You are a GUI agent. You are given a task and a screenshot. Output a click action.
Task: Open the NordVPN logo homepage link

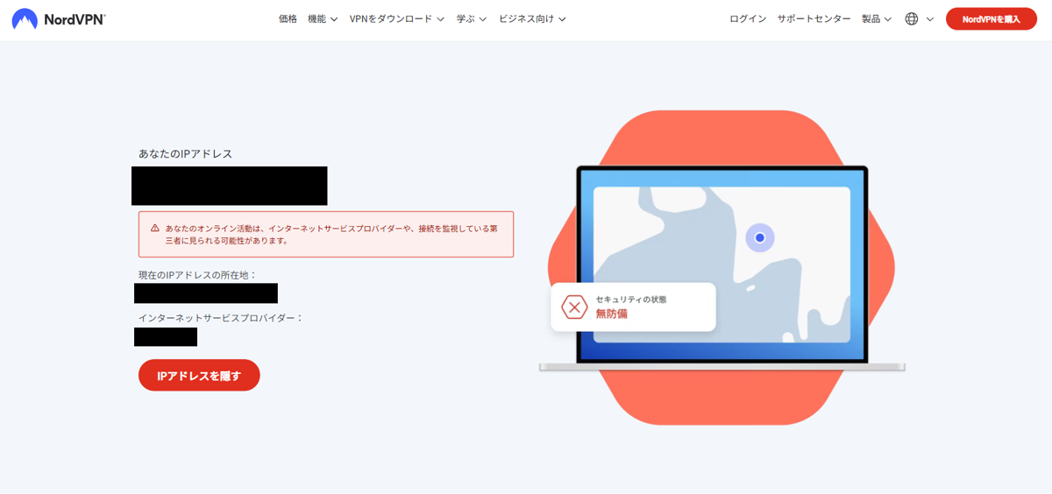pyautogui.click(x=58, y=19)
